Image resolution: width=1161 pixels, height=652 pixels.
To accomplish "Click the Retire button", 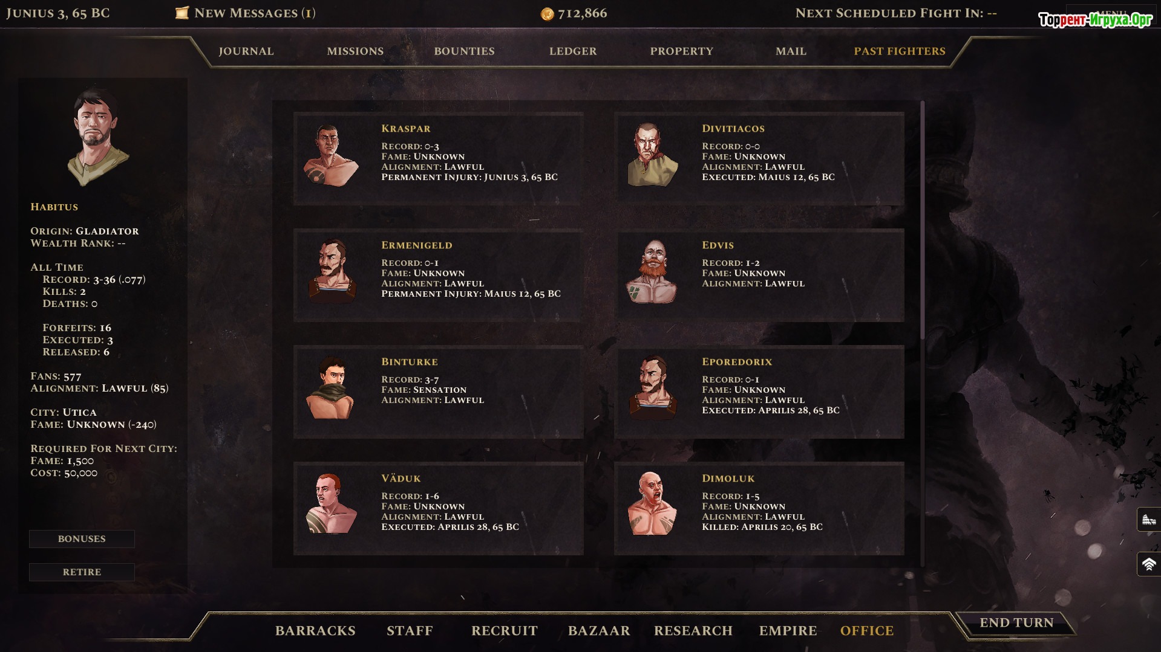I will click(82, 572).
